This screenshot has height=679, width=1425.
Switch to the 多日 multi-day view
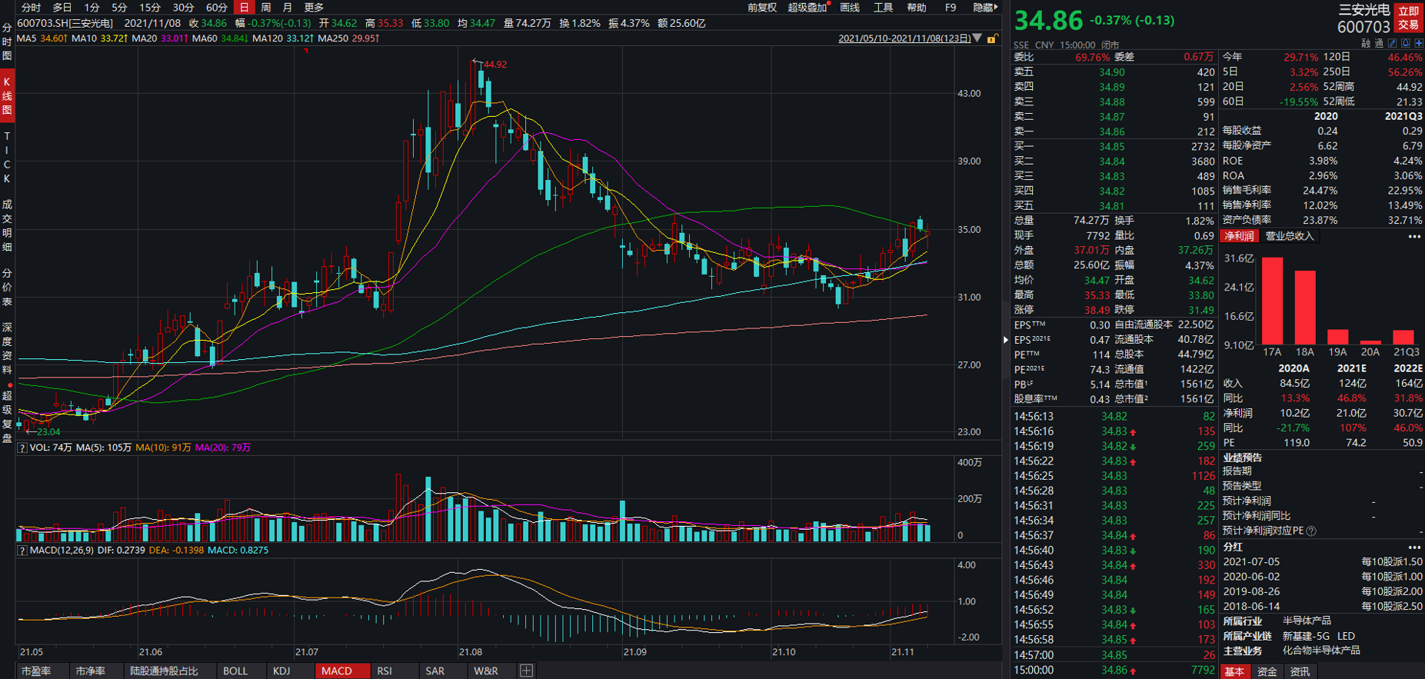[x=62, y=7]
